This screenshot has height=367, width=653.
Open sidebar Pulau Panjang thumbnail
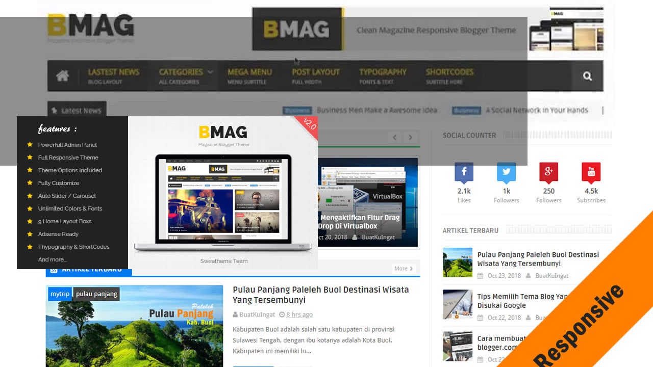coord(458,263)
